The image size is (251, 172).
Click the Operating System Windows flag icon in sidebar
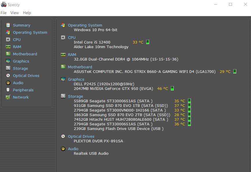point(8,32)
